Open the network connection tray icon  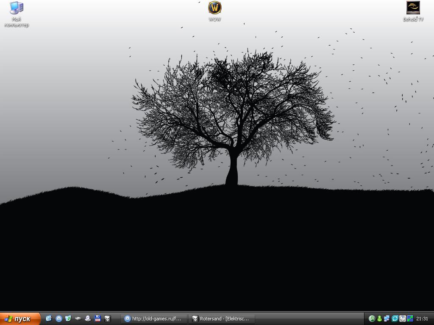coord(387,319)
